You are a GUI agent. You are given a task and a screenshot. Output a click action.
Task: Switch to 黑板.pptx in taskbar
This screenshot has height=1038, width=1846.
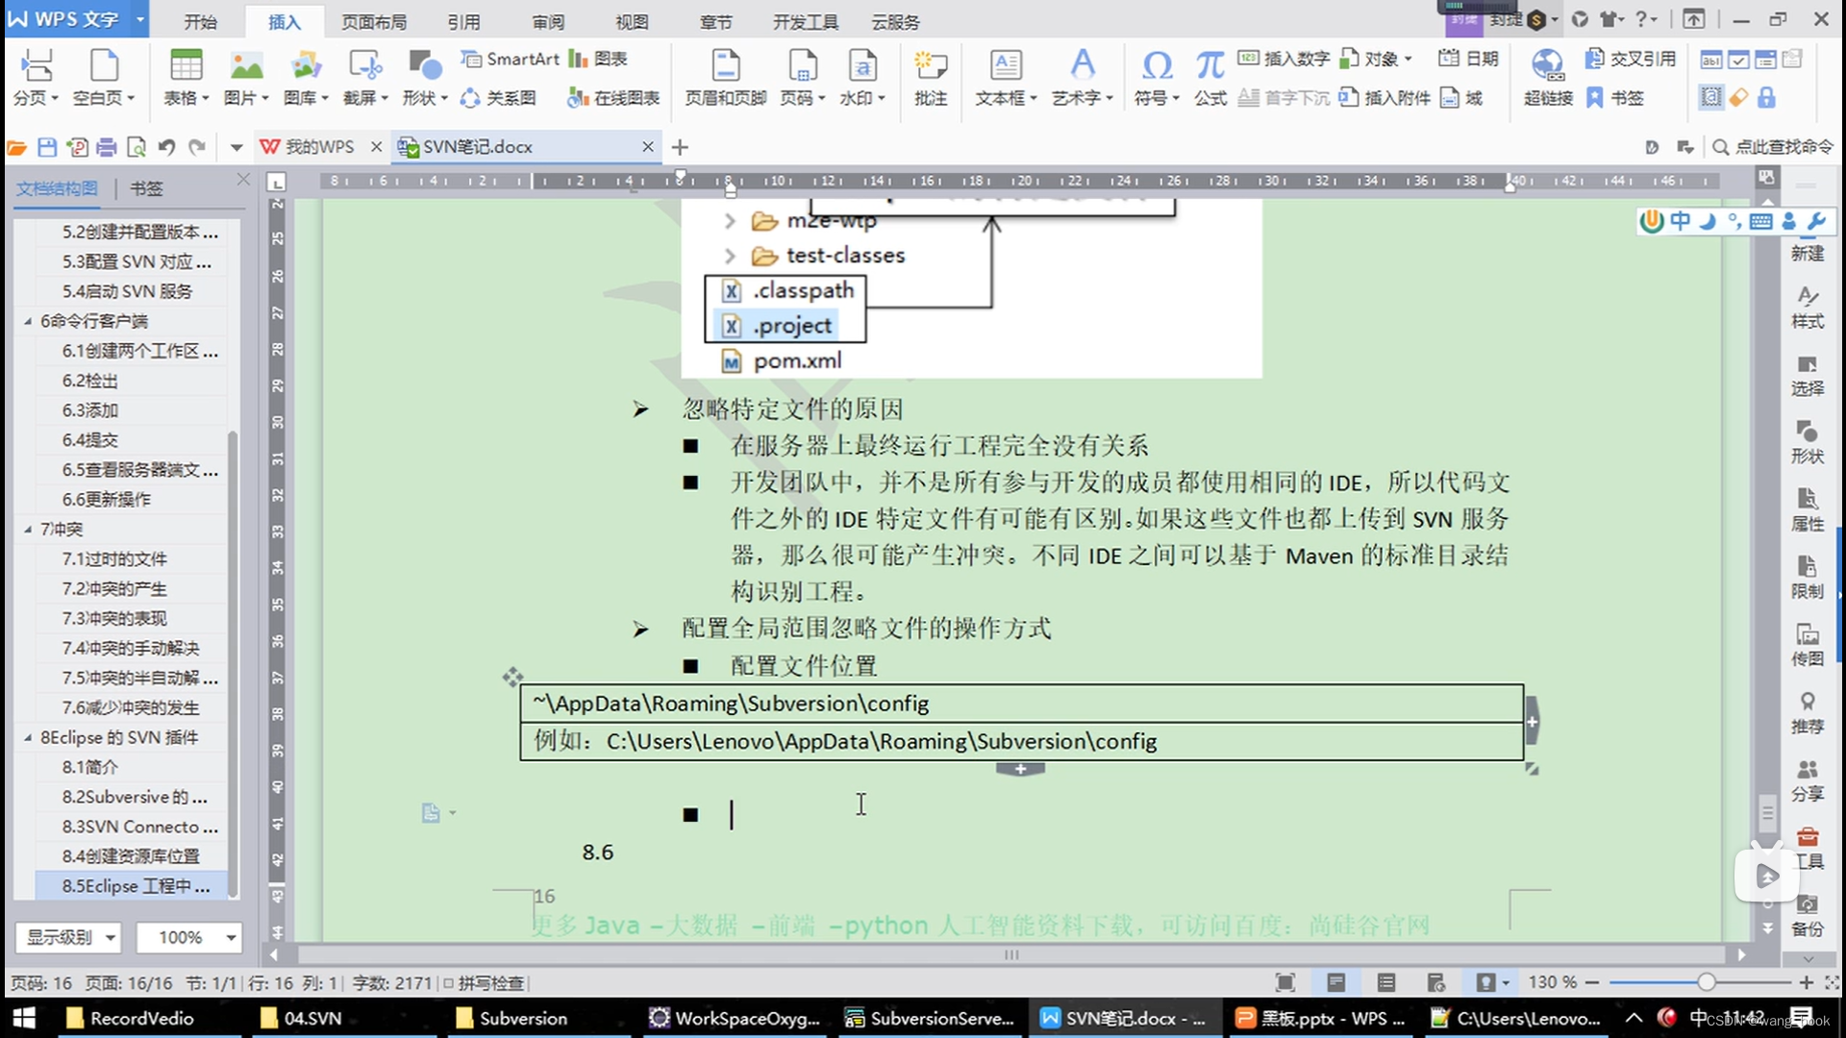tap(1322, 1018)
